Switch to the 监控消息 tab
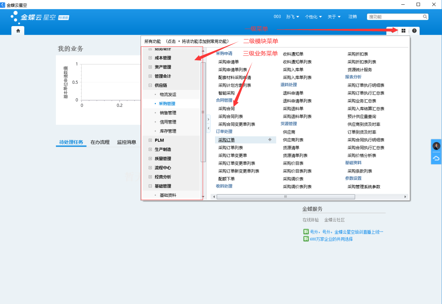 [126, 142]
